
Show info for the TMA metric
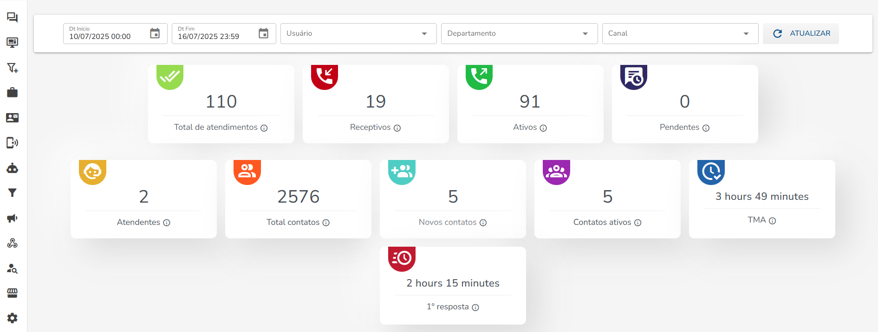(x=772, y=221)
